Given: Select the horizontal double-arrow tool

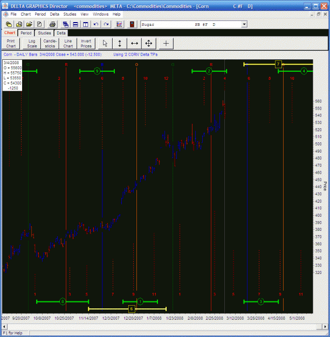Looking at the screenshot, I should (134, 44).
